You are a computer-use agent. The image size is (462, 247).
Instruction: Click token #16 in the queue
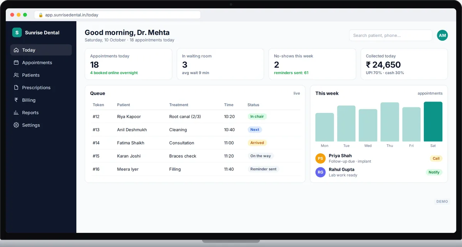(96, 169)
